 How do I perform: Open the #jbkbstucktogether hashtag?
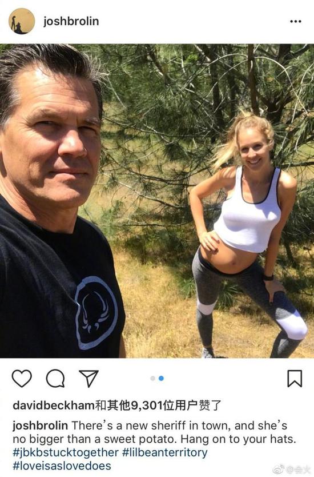(x=65, y=452)
